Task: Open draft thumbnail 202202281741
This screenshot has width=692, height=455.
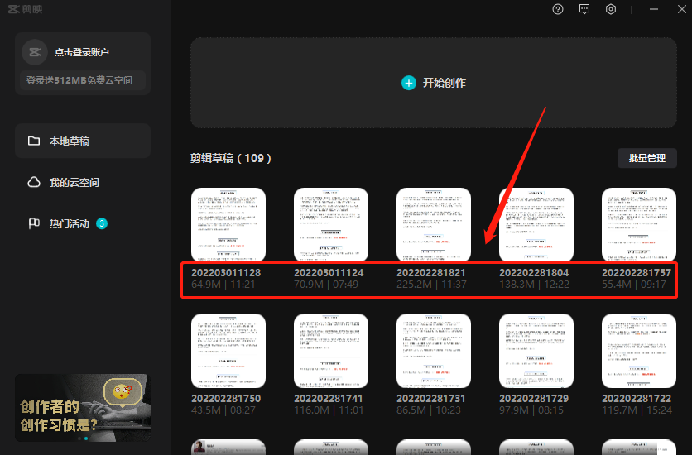Action: pos(331,351)
